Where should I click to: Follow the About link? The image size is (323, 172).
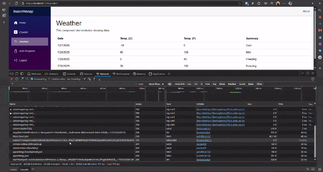coord(306,11)
